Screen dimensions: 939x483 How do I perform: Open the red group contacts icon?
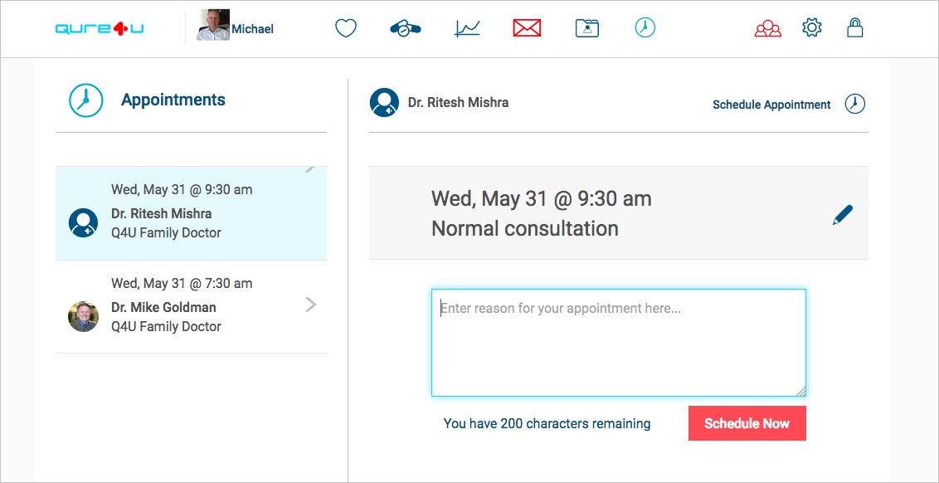768,28
